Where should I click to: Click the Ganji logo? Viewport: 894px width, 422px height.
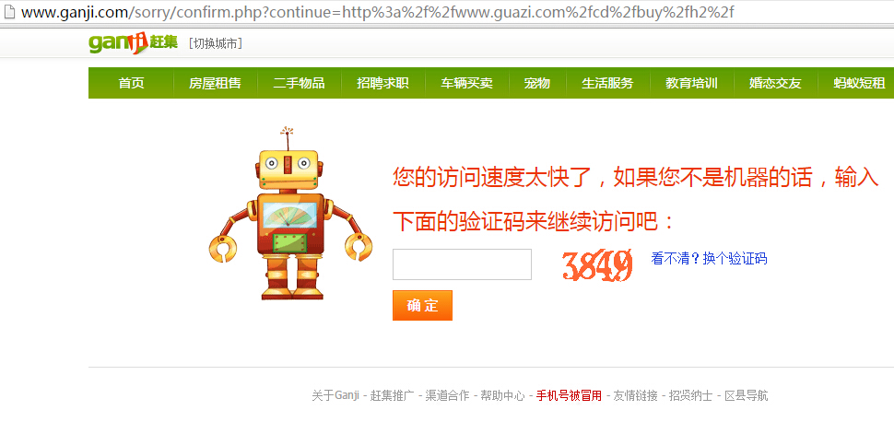[x=133, y=42]
